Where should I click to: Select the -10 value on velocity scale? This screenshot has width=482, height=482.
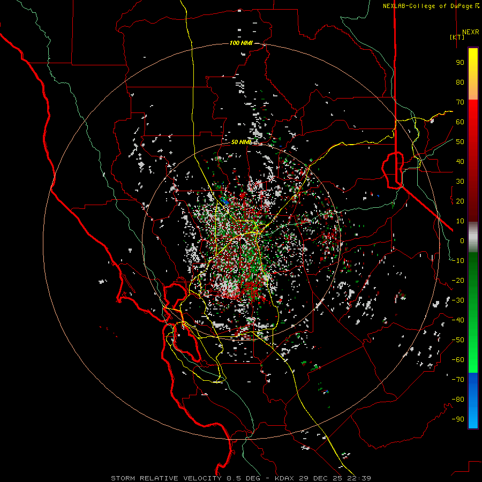(458, 261)
